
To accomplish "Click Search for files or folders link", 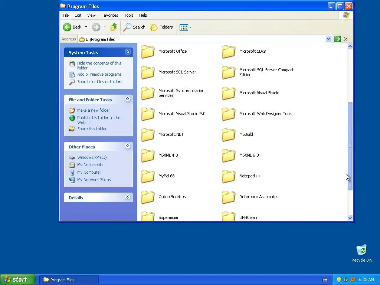I will point(99,82).
